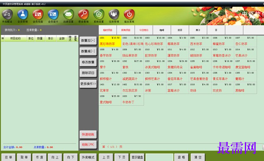Expand 更多操作>> more operations
Viewport: 264px width, 161px height.
point(88,84)
